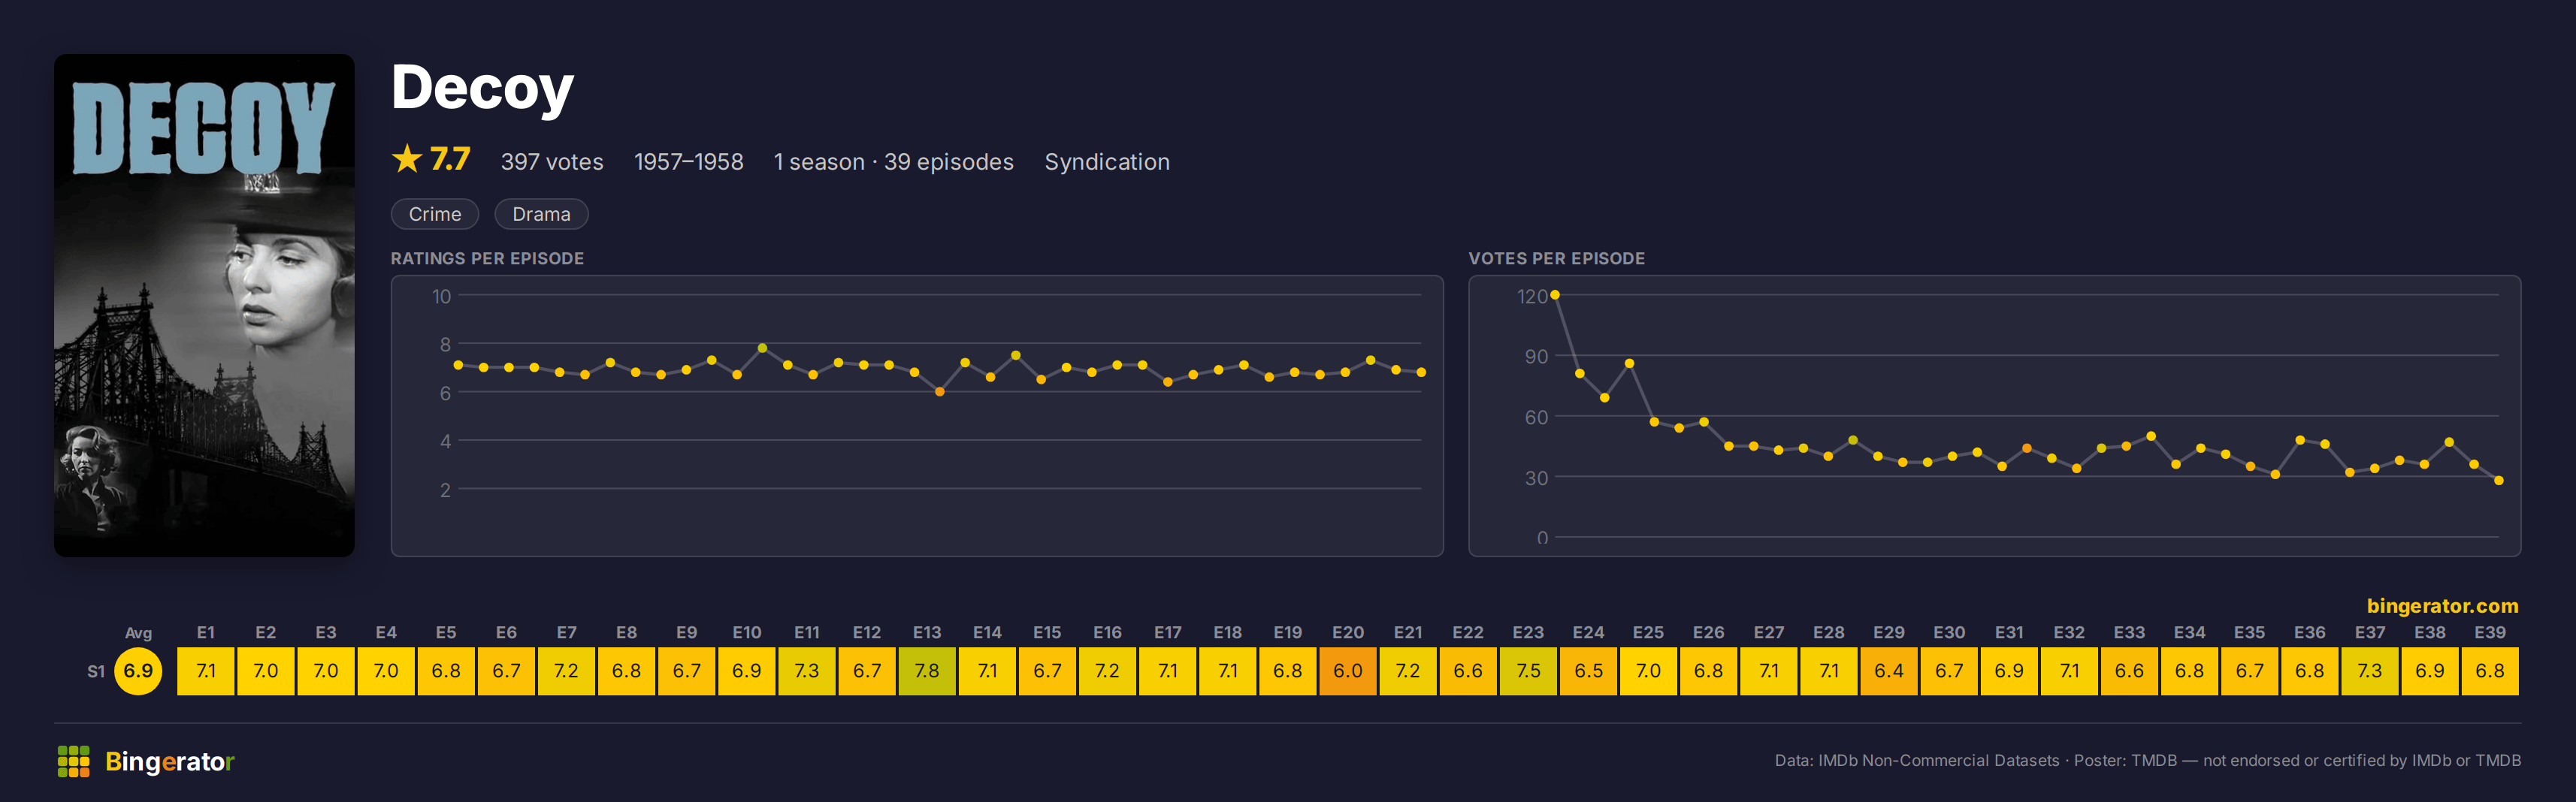The image size is (2576, 802).
Task: Click the 120-vote first point on votes chart
Action: point(1555,294)
